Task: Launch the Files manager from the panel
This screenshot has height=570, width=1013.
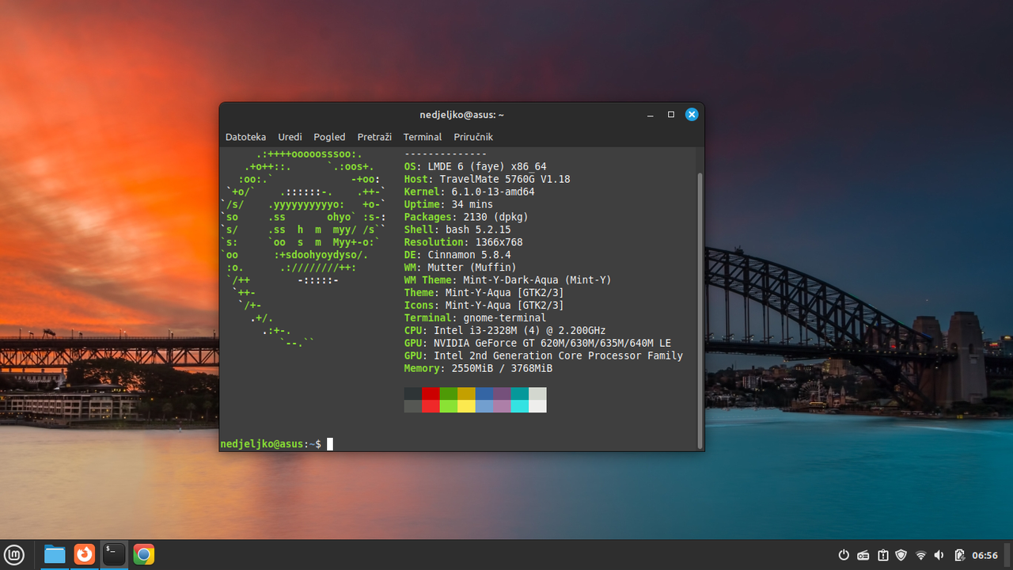Action: point(55,555)
